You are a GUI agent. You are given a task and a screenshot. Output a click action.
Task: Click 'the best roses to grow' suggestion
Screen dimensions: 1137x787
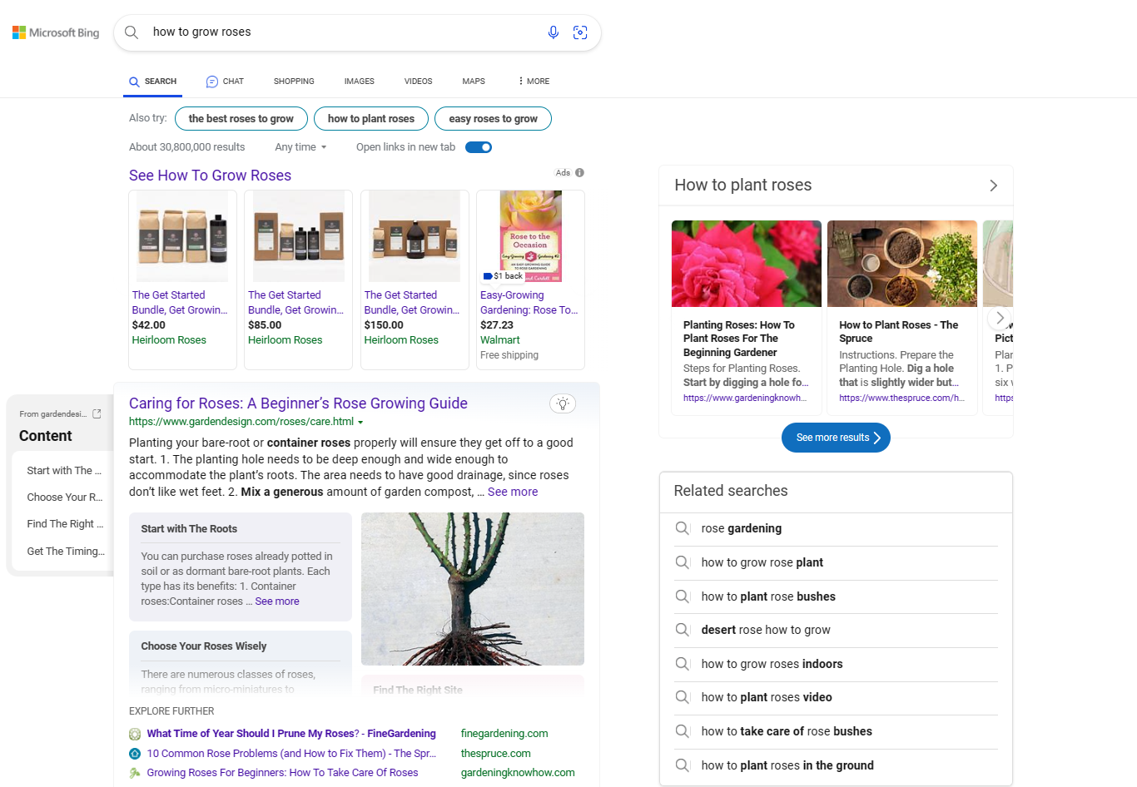[241, 119]
